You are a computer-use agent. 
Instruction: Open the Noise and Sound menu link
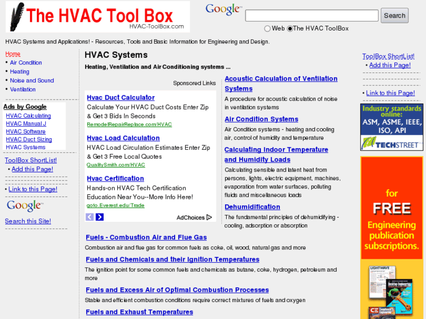pos(32,81)
